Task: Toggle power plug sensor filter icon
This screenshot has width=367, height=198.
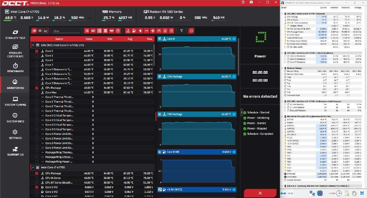Action: click(140, 31)
